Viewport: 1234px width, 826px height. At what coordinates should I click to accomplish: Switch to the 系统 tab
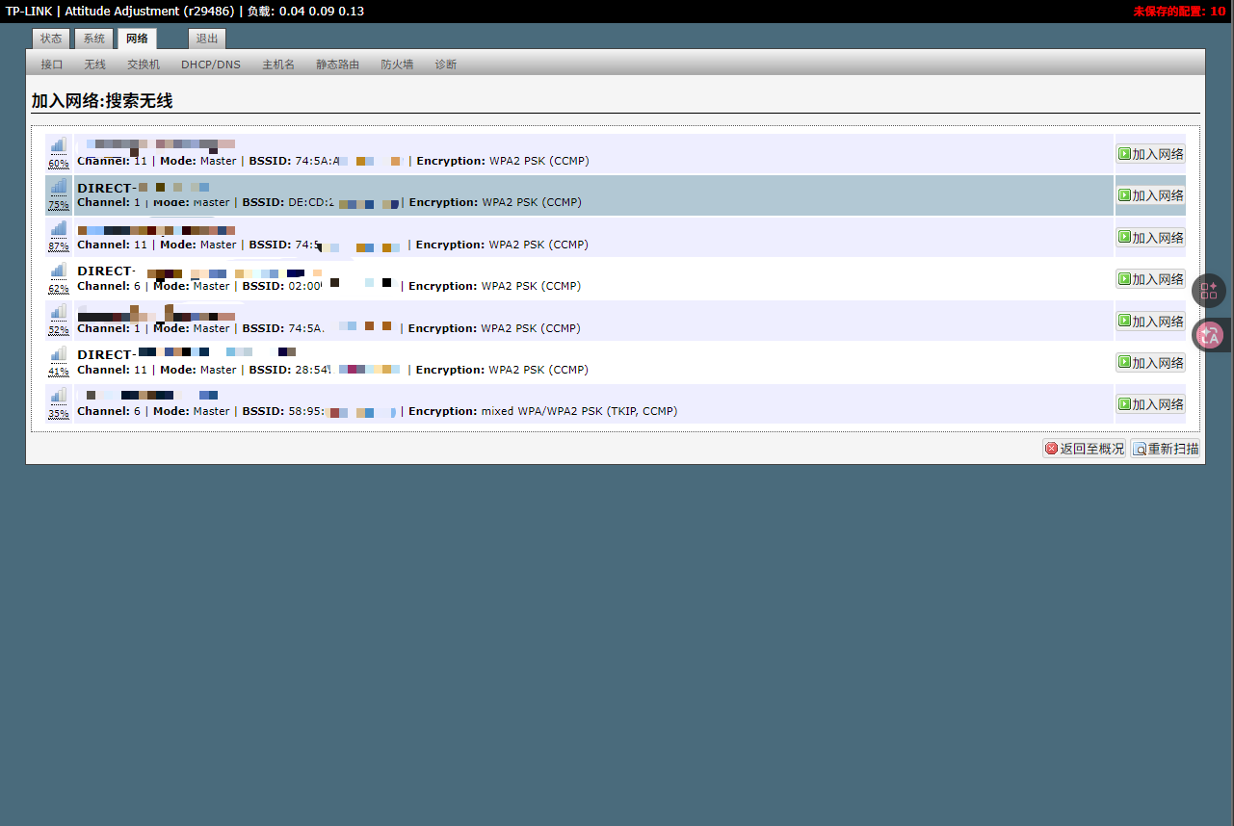(x=93, y=39)
